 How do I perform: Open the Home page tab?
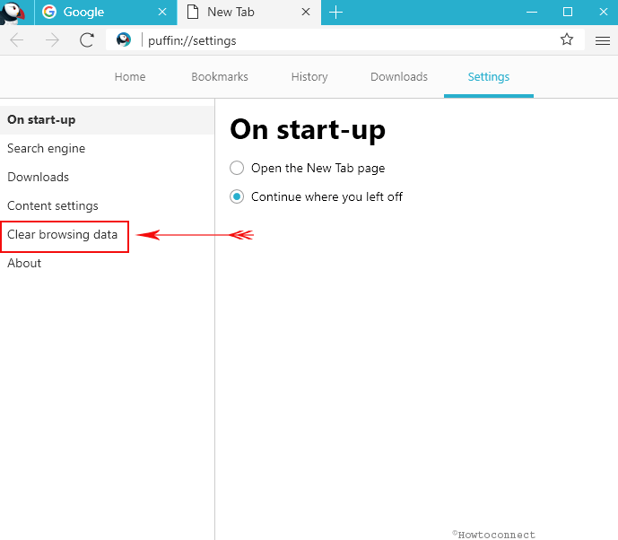(x=130, y=77)
